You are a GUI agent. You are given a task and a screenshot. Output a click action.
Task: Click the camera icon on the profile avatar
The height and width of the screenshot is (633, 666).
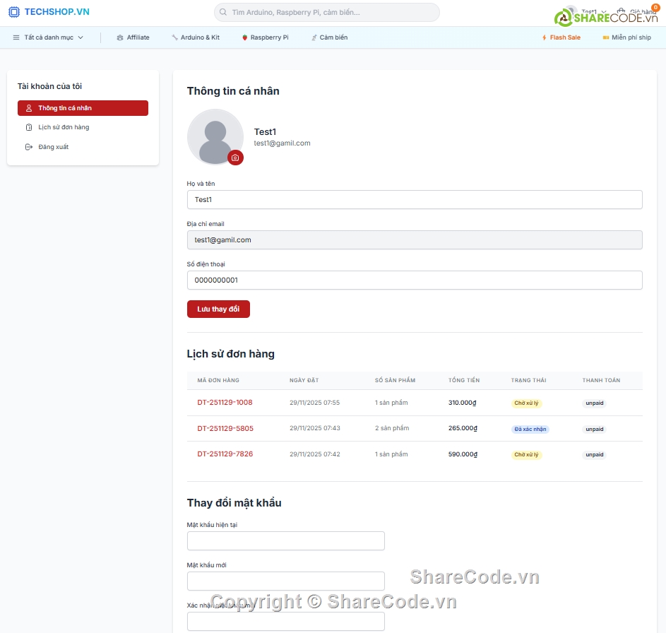(235, 158)
